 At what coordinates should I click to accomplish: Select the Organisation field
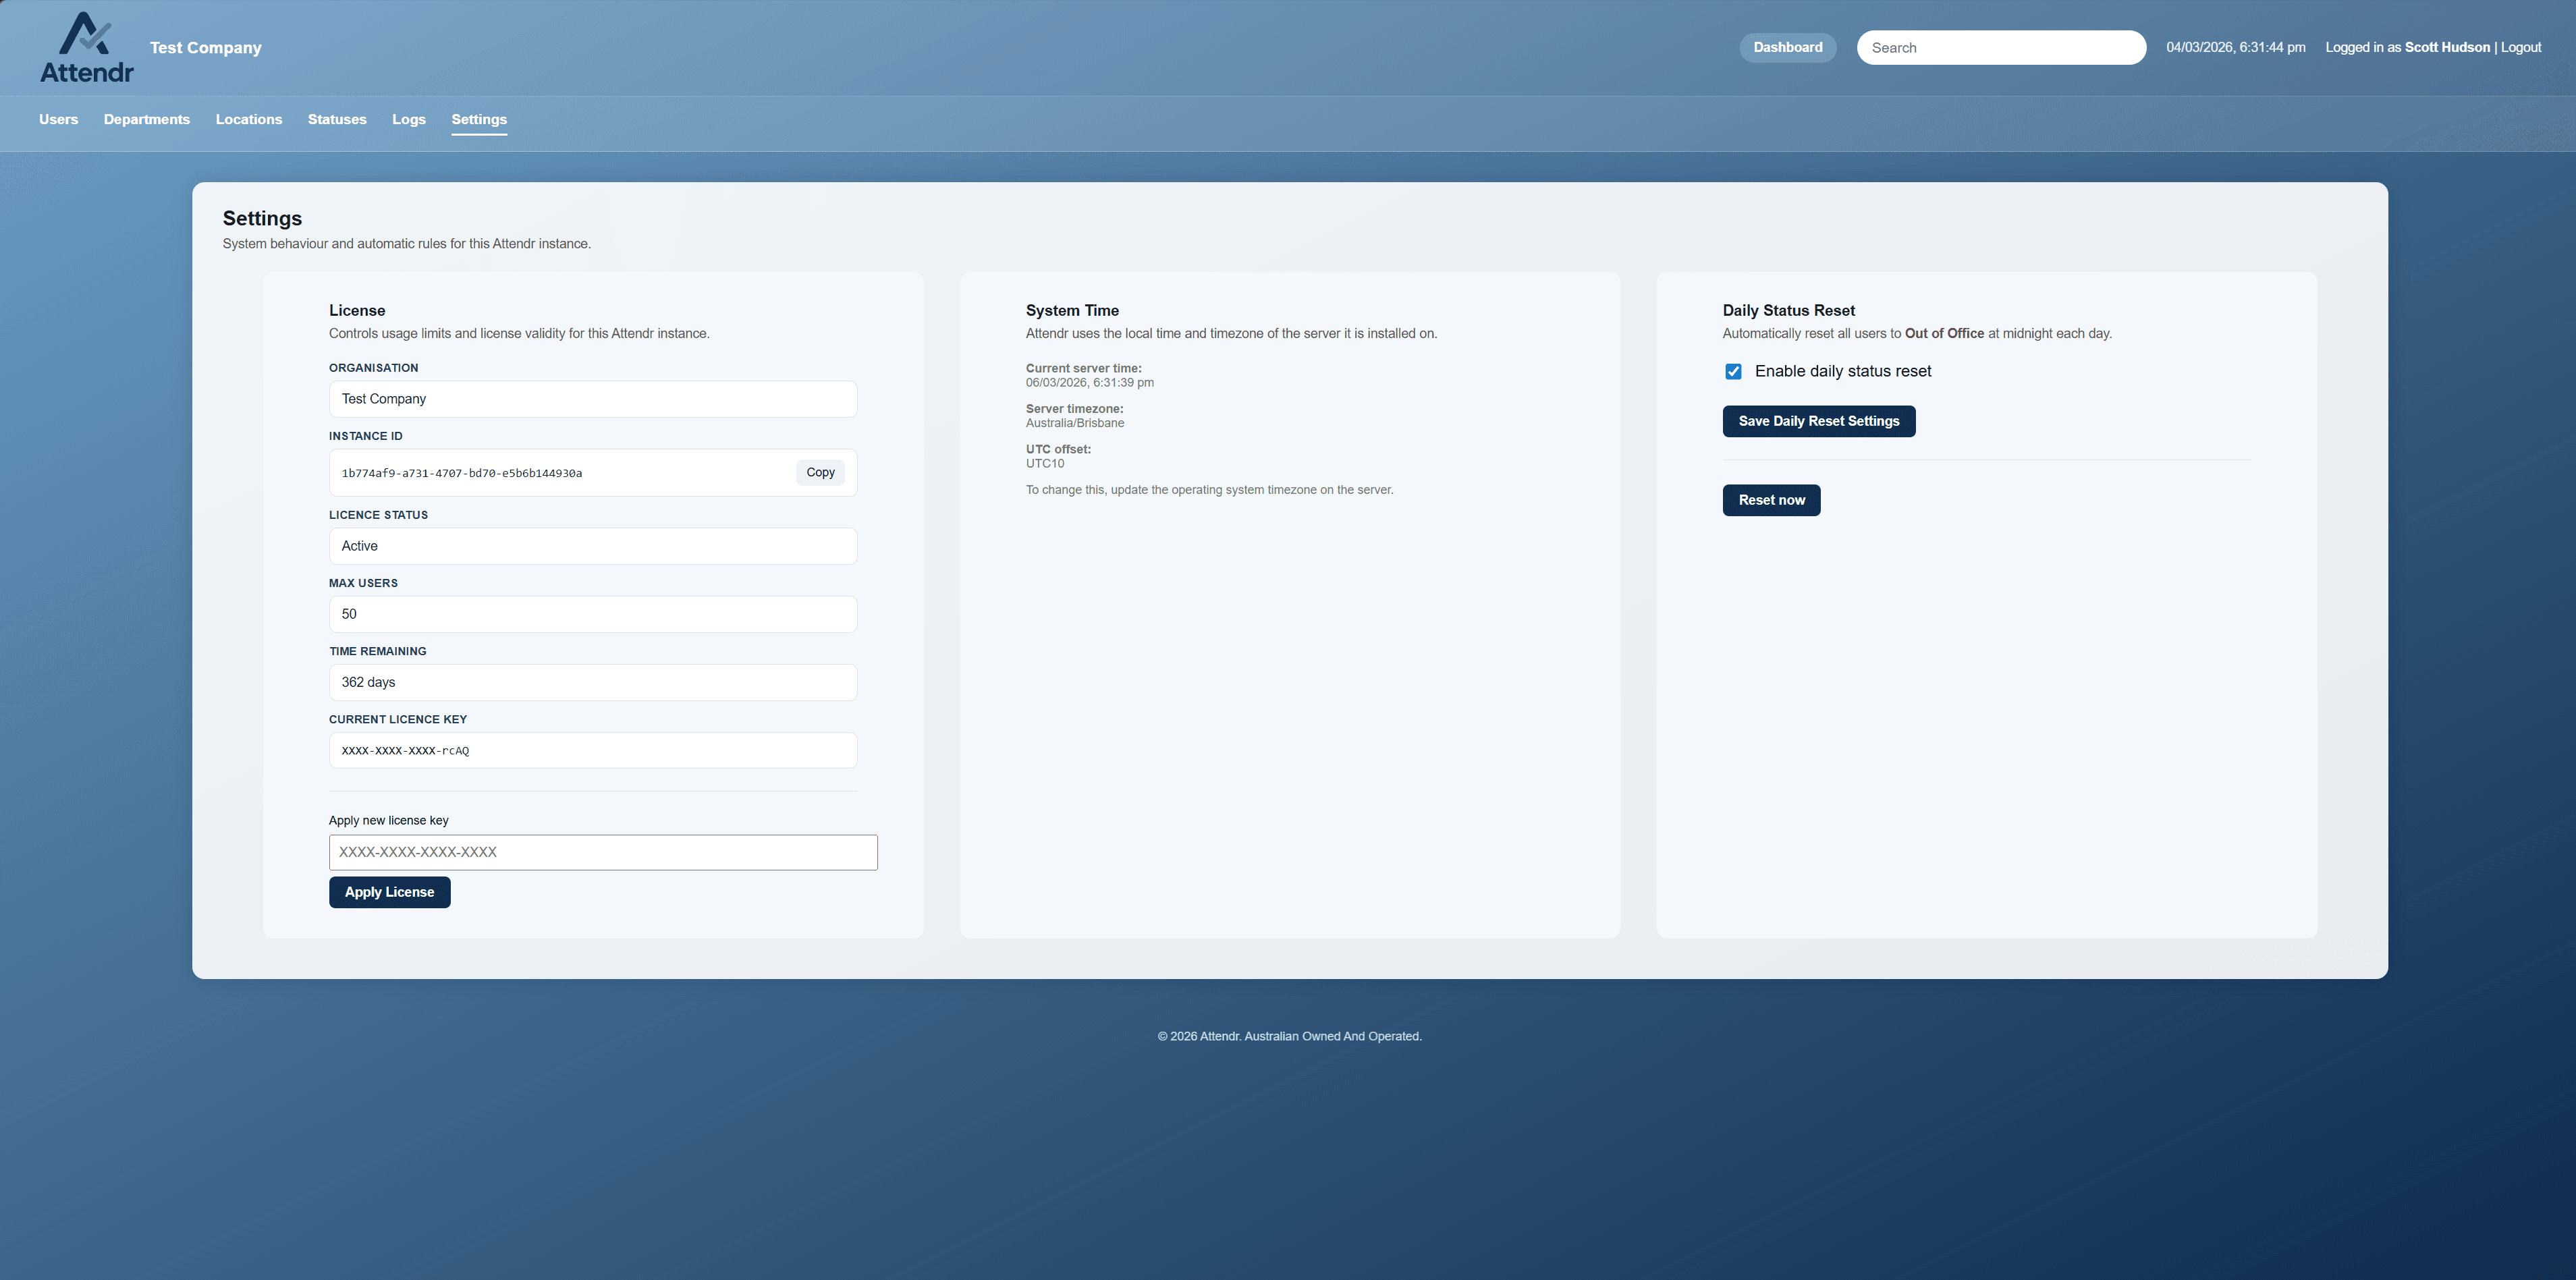point(592,398)
